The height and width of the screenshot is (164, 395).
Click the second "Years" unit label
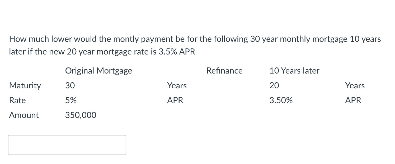(x=355, y=85)
